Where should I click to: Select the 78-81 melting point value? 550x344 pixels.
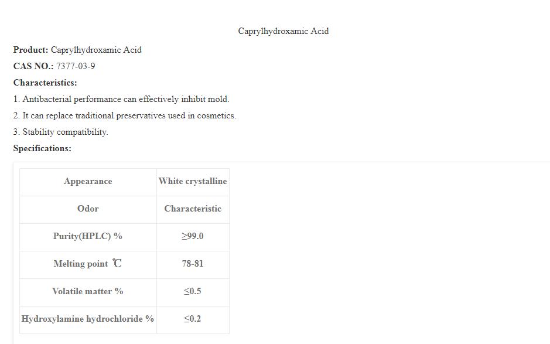[193, 264]
